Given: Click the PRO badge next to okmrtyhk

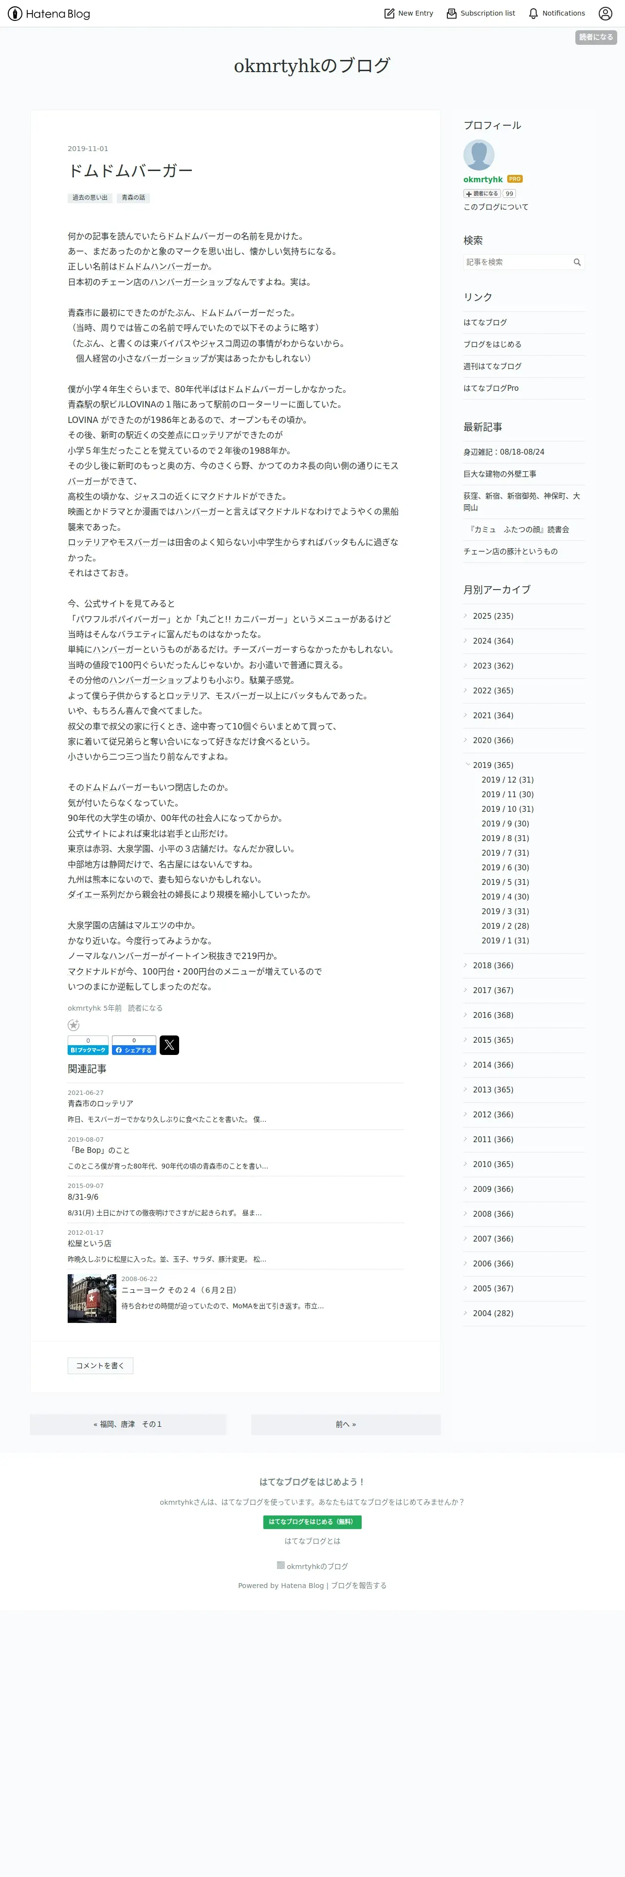Looking at the screenshot, I should [515, 179].
